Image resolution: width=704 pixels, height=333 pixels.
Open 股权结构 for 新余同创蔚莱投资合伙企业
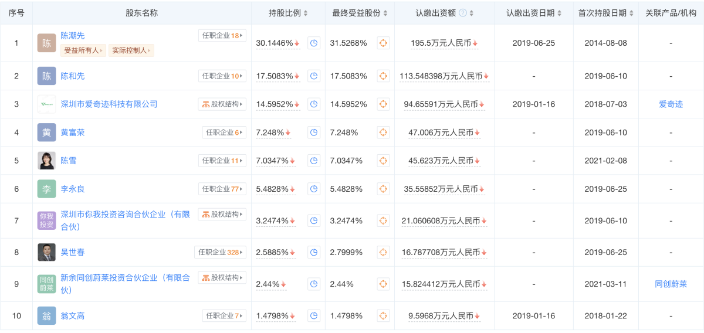222,278
